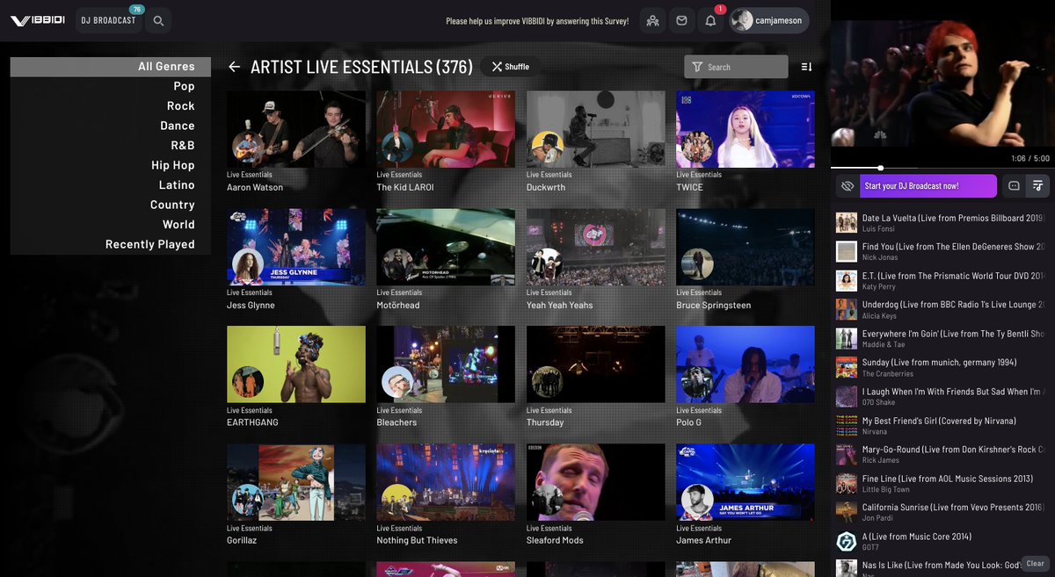Image resolution: width=1055 pixels, height=577 pixels.
Task: Play Sunday by The Cranberries
Action: pos(942,367)
